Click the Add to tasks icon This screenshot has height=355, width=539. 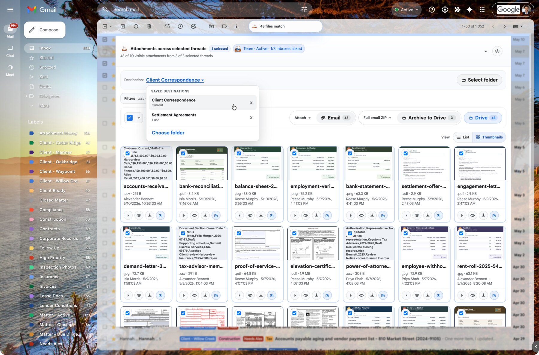point(193,26)
